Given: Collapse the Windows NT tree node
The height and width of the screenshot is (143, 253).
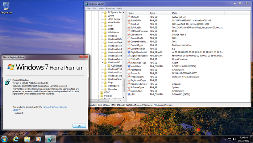Looking at the screenshot, I should [102, 63].
